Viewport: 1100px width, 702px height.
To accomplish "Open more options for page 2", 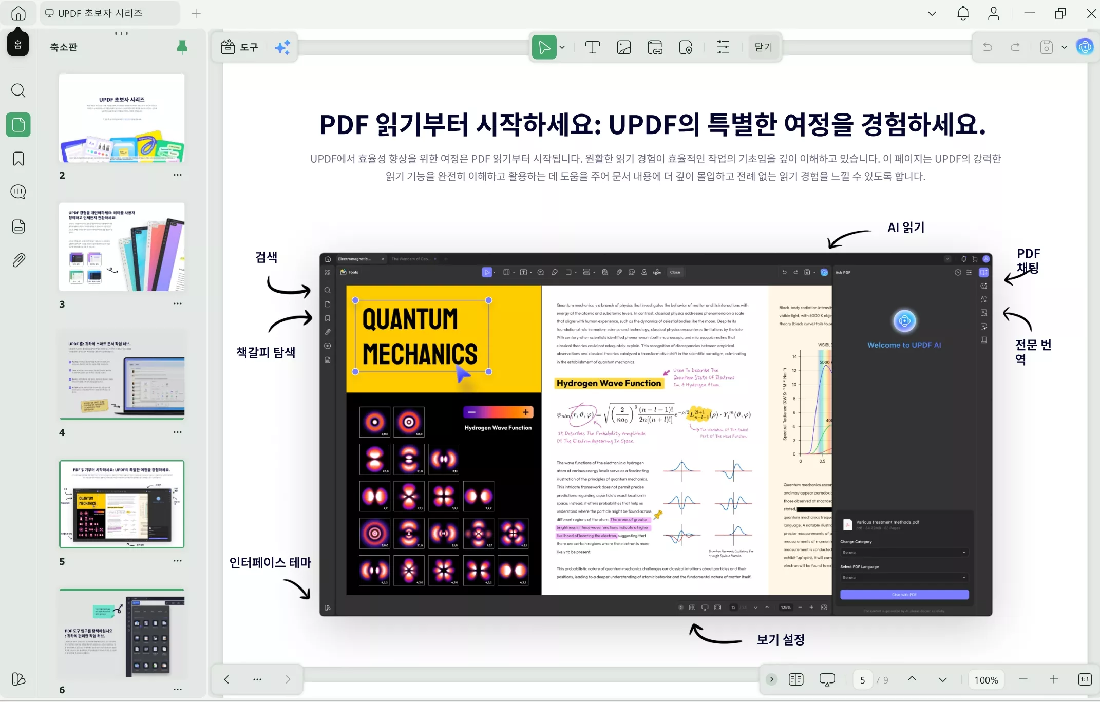I will [178, 175].
